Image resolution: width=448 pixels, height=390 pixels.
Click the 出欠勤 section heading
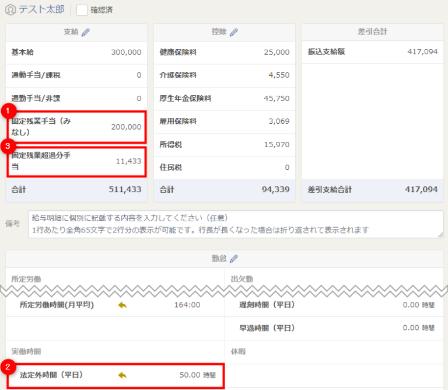point(242,279)
